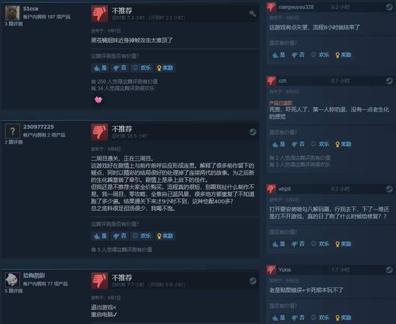Click the Steam icon on 230977225's review
The image size is (396, 324).
[x=253, y=132]
